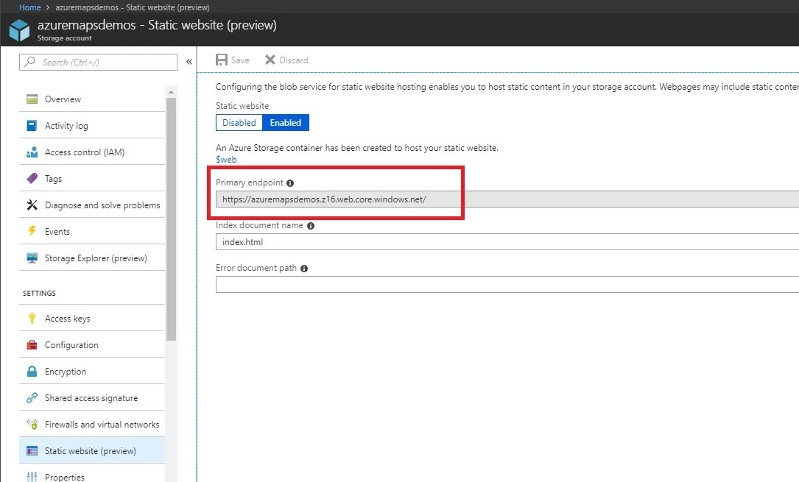Click the Primary endpoint label text

[249, 182]
